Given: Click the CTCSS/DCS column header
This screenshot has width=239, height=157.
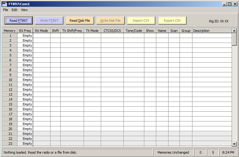Looking at the screenshot, I should tap(112, 31).
